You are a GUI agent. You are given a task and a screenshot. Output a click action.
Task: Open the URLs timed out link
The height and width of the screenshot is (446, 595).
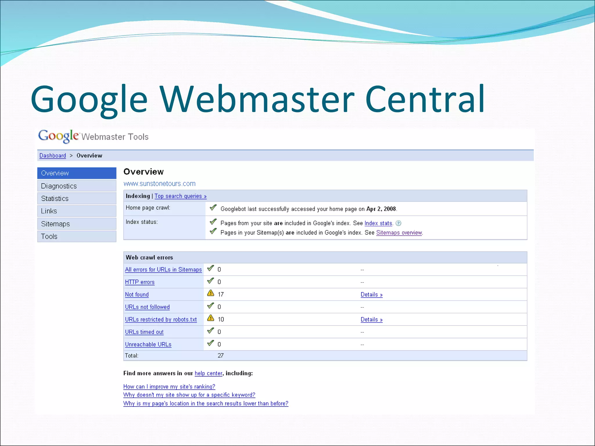tap(144, 332)
